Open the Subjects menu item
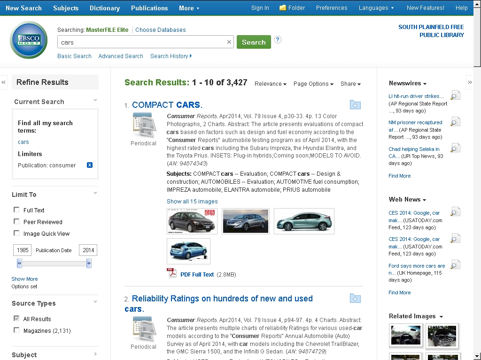This screenshot has height=360, width=481. [66, 8]
